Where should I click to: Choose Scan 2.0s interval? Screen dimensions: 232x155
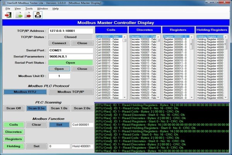click(x=82, y=108)
